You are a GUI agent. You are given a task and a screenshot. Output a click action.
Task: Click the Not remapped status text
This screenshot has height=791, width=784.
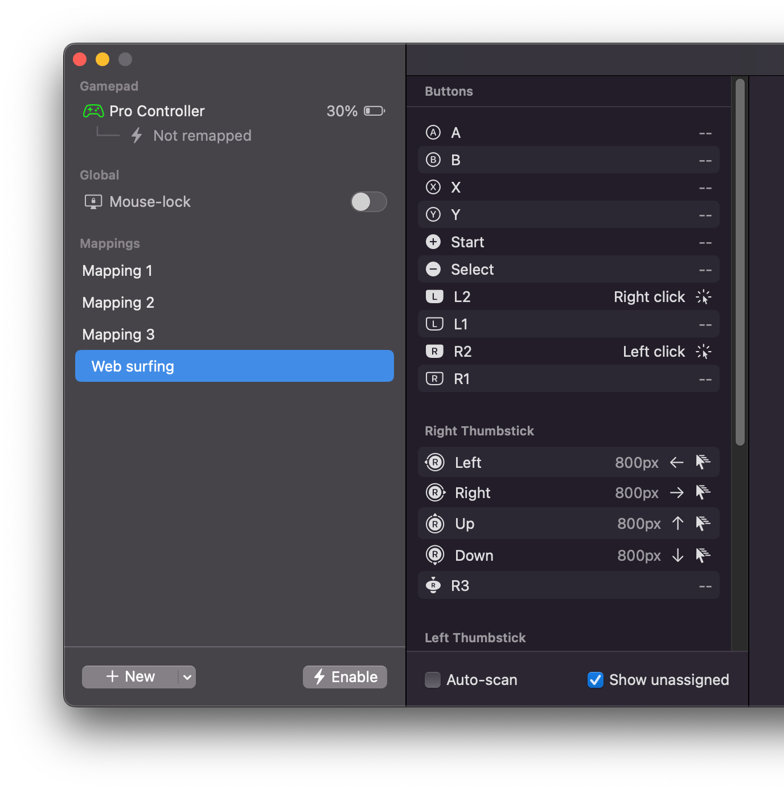click(202, 136)
